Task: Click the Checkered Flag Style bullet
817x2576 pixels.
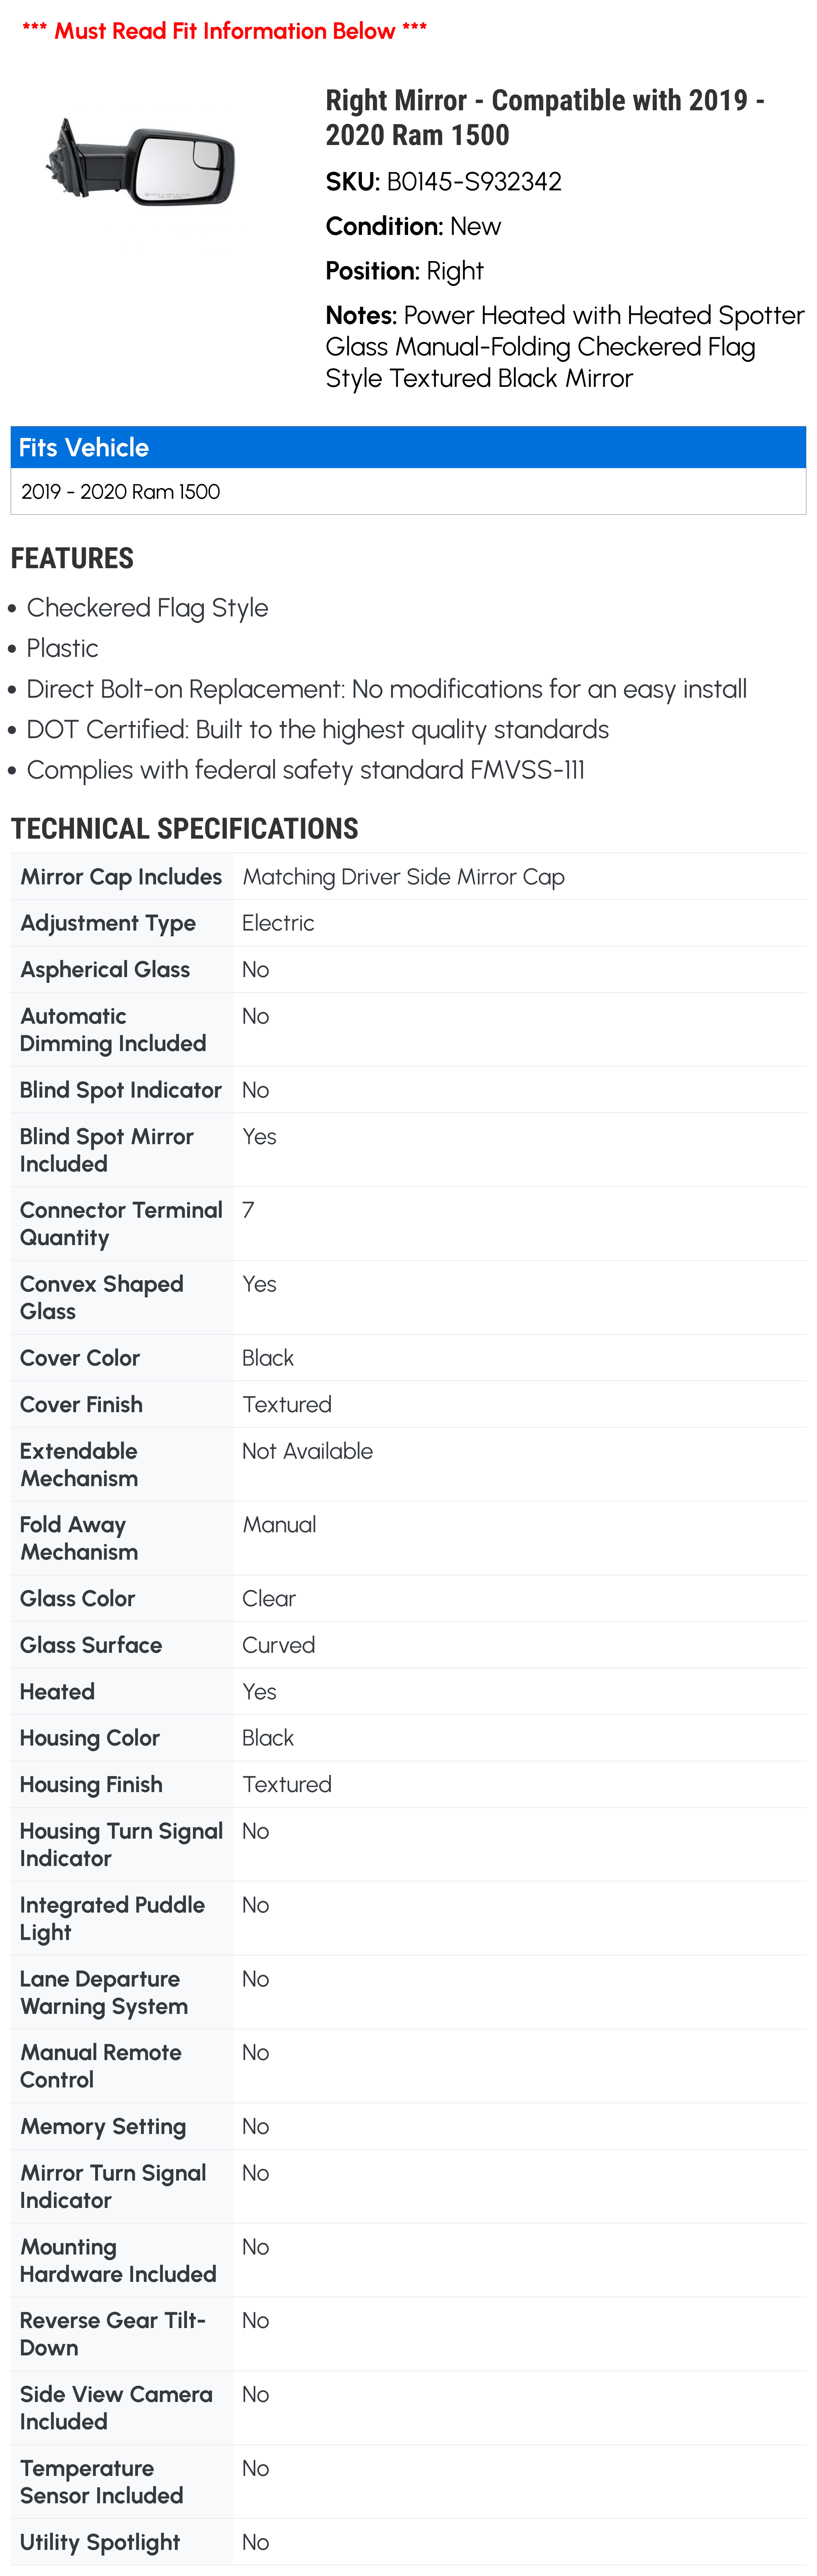Action: [x=147, y=608]
